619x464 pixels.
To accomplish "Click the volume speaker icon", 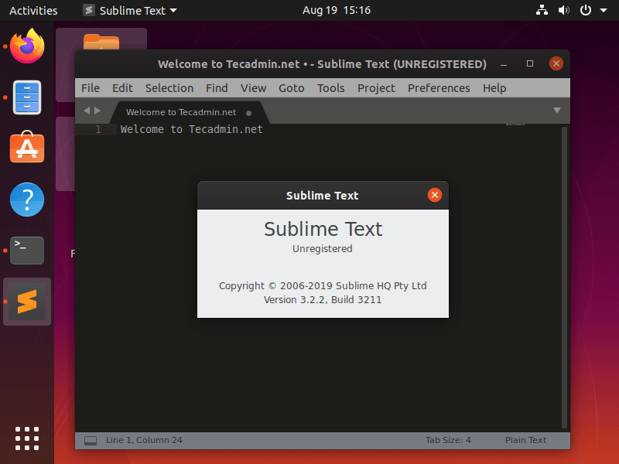I will coord(563,10).
